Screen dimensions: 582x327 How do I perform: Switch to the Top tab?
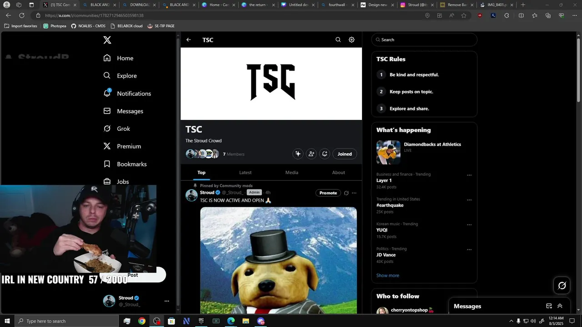(201, 173)
